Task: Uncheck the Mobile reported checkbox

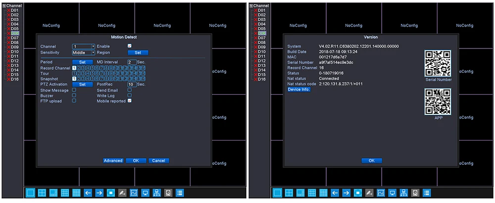Action: pos(129,101)
